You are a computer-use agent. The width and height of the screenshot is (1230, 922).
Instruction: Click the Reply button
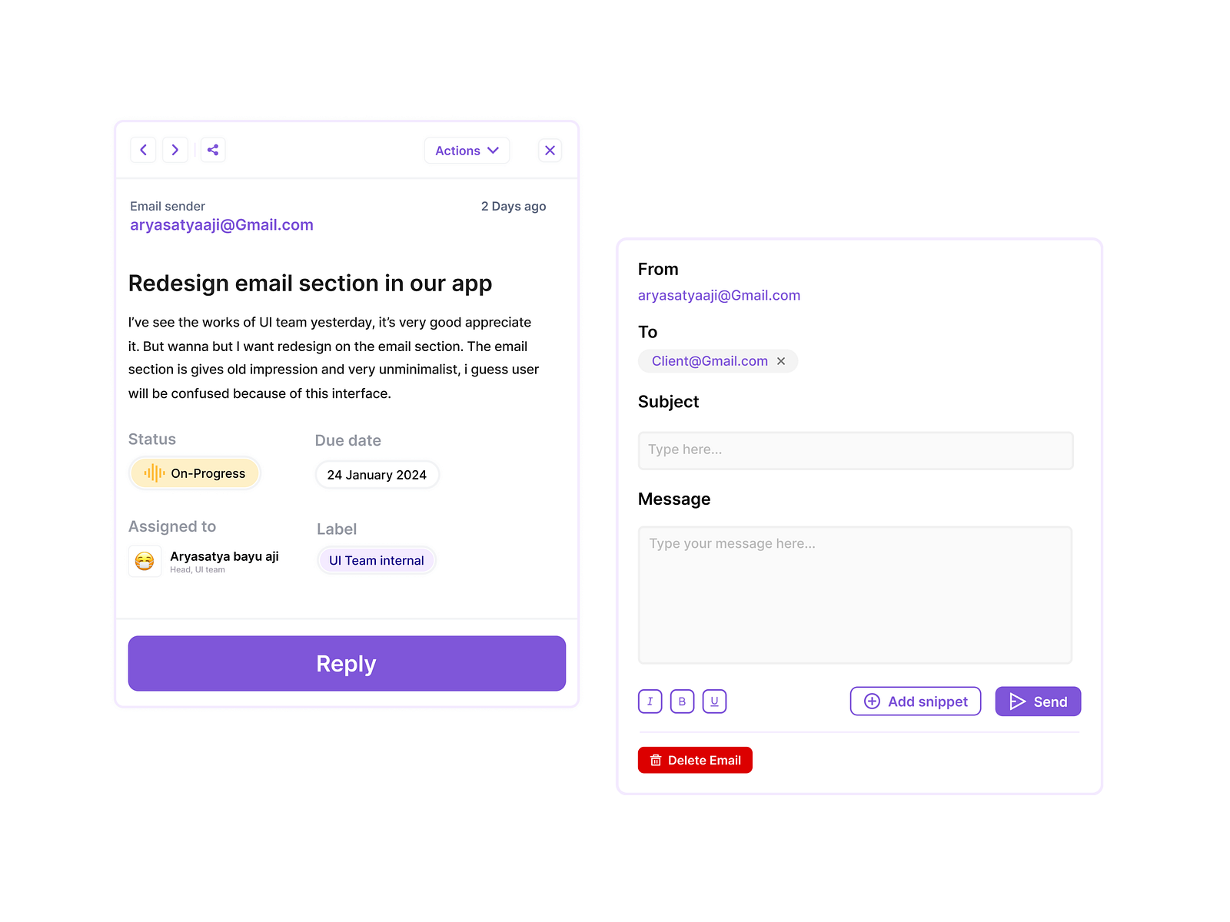click(346, 663)
